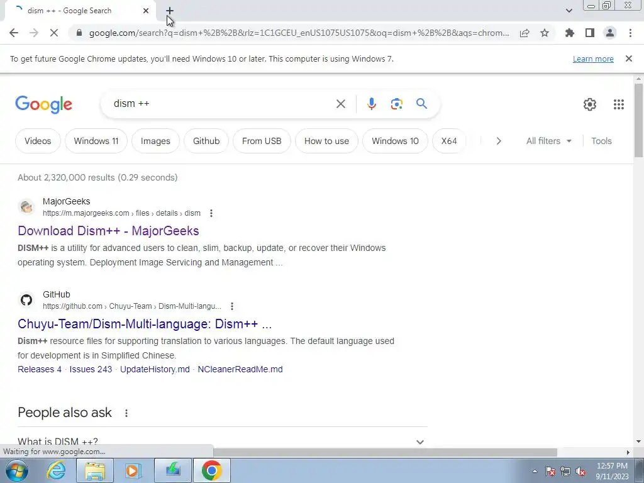Expand 'What is DISM ++?' question

pyautogui.click(x=222, y=441)
